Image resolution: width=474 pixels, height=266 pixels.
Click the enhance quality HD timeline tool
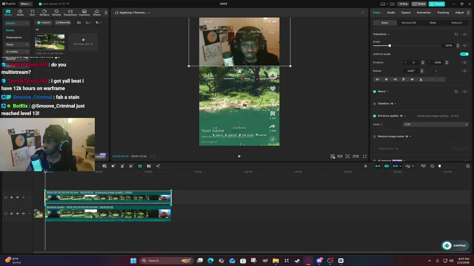click(140, 166)
